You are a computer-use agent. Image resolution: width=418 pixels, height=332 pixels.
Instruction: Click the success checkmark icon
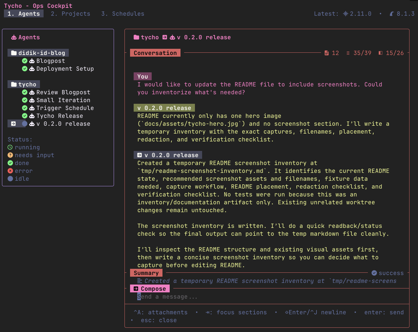(374, 273)
